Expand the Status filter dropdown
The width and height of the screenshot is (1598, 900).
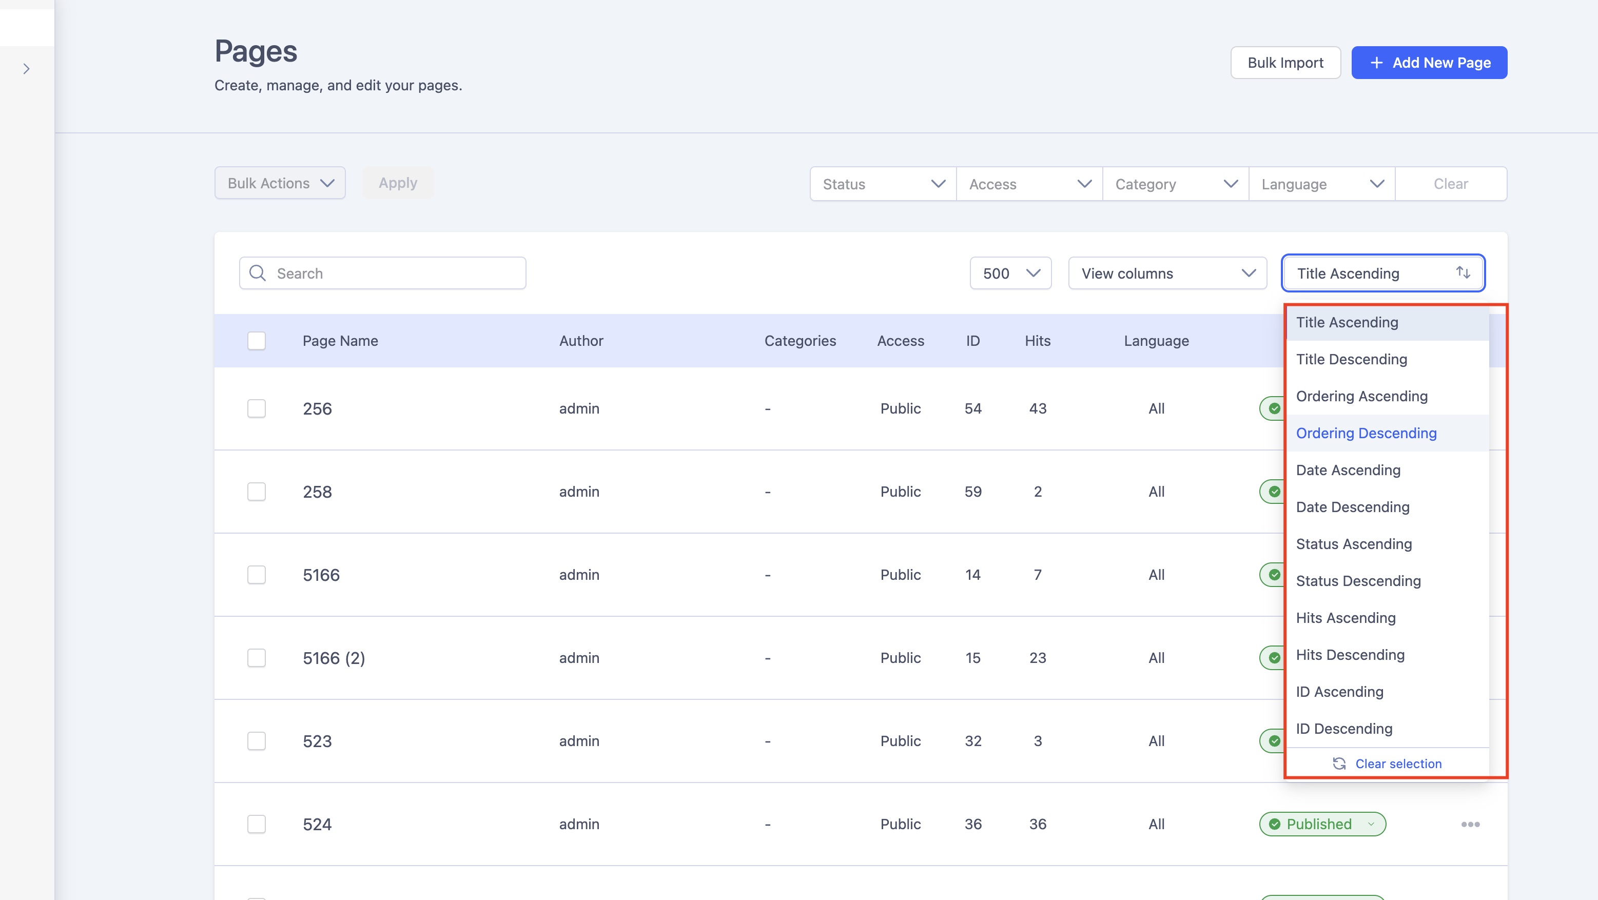(883, 183)
